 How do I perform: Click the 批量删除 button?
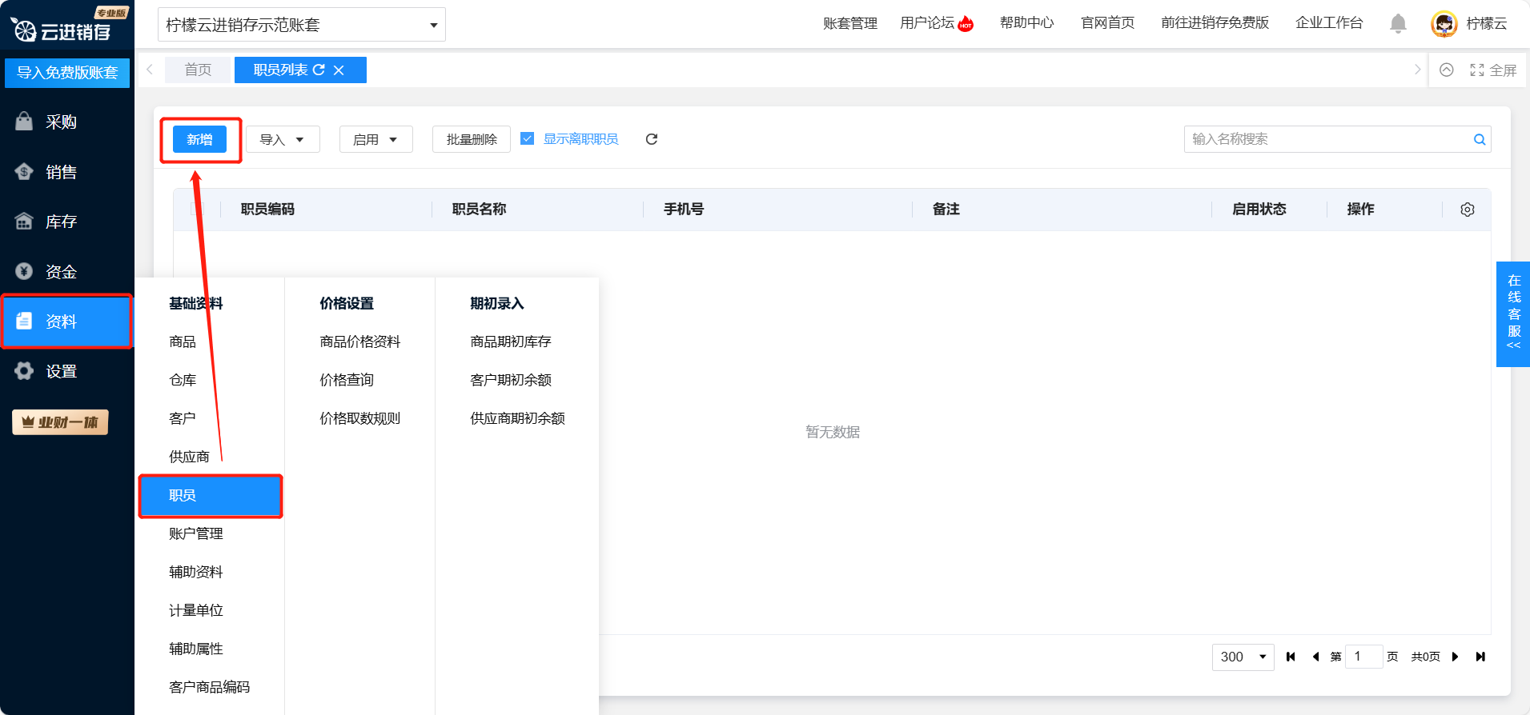[472, 139]
